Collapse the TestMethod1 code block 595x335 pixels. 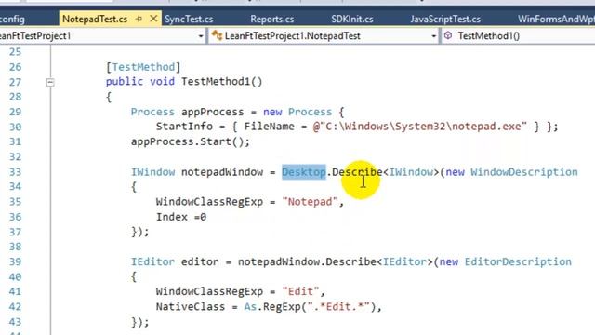tap(50, 82)
